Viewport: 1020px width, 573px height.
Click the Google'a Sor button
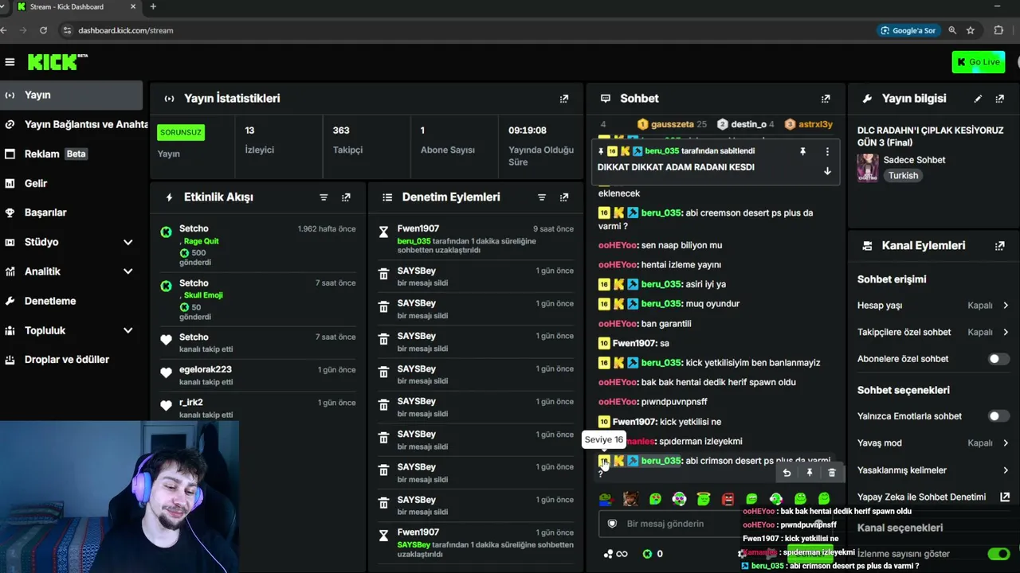[x=908, y=30]
